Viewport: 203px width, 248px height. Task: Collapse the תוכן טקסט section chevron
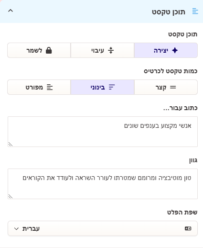point(11,11)
